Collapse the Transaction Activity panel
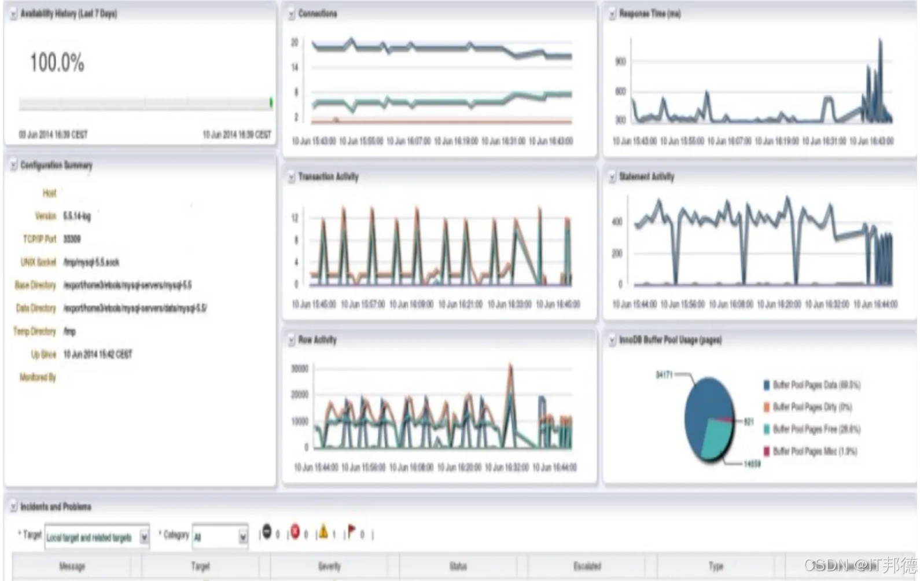 point(292,178)
